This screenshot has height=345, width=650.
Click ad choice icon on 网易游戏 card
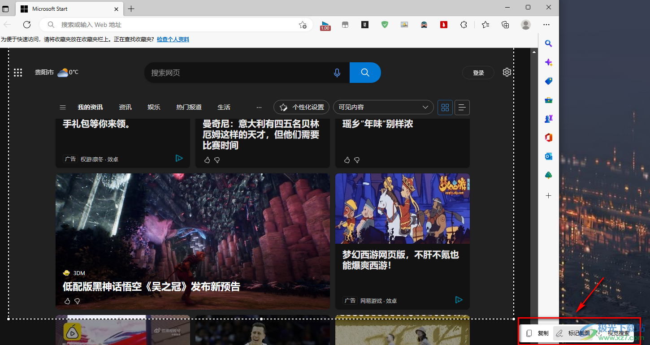pos(459,300)
